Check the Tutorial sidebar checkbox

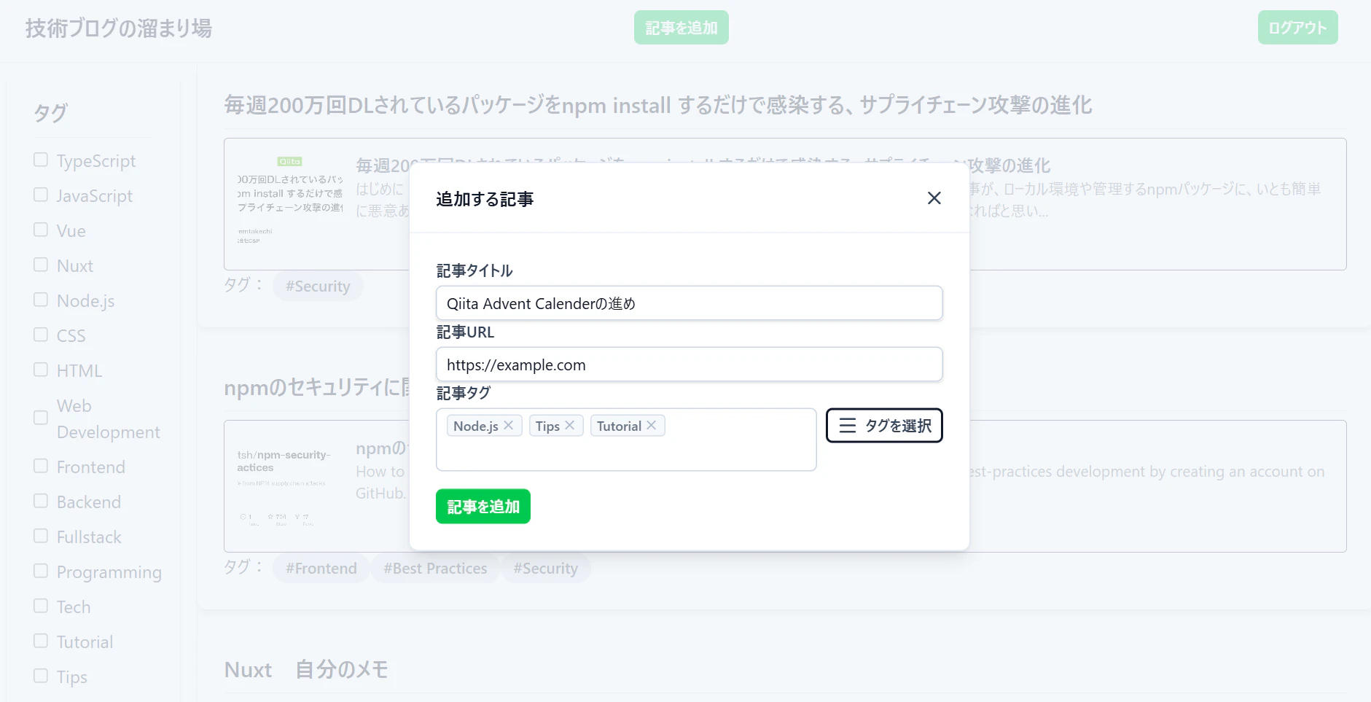coord(41,641)
